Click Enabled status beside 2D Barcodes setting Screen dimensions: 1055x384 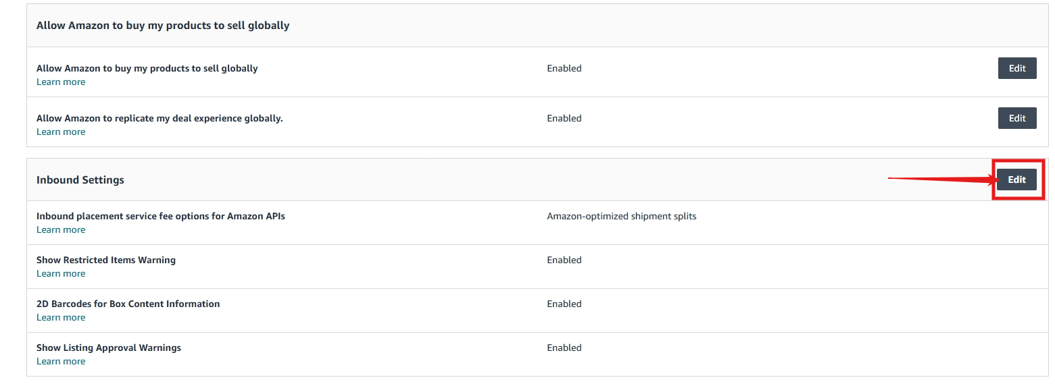(x=564, y=304)
